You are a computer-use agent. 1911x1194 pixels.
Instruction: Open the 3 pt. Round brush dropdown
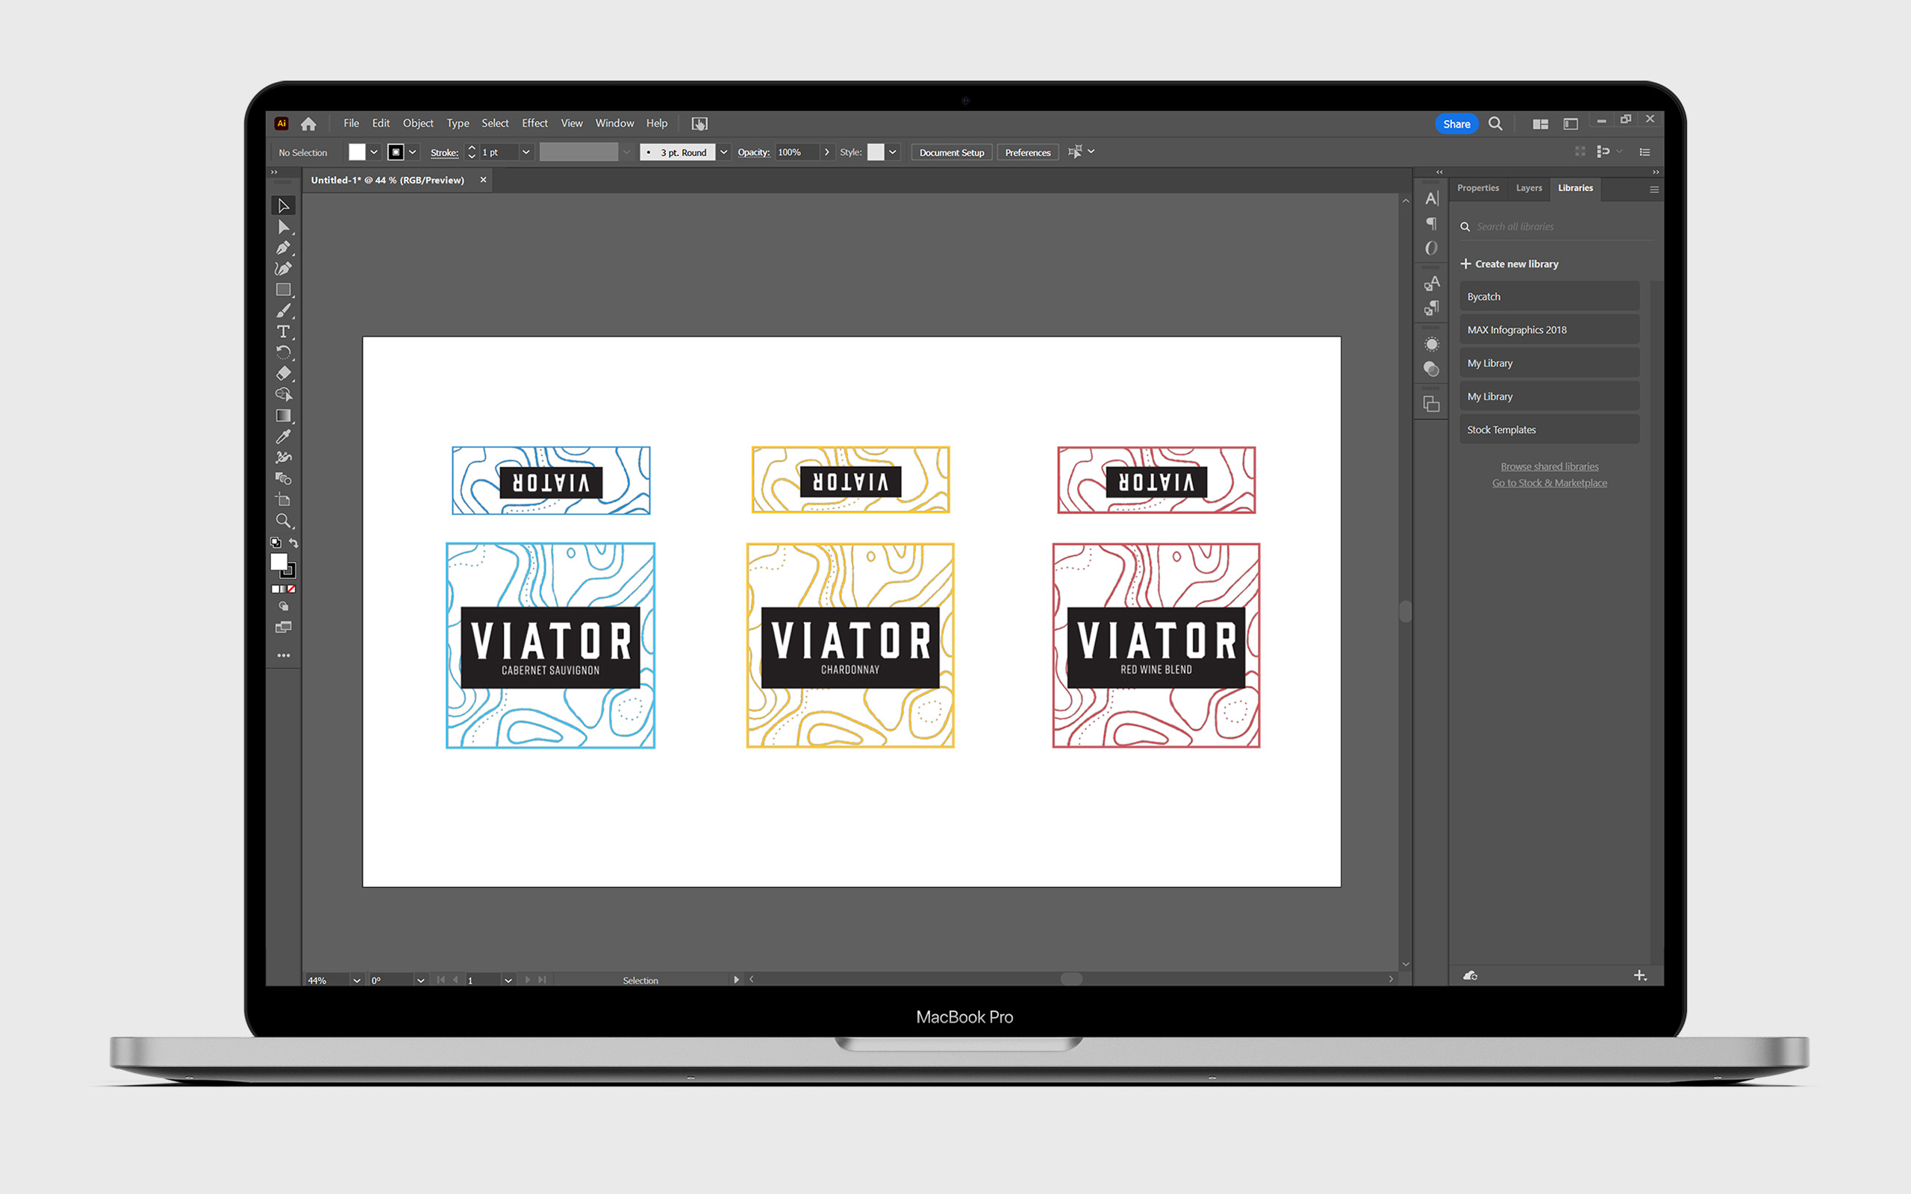click(723, 152)
